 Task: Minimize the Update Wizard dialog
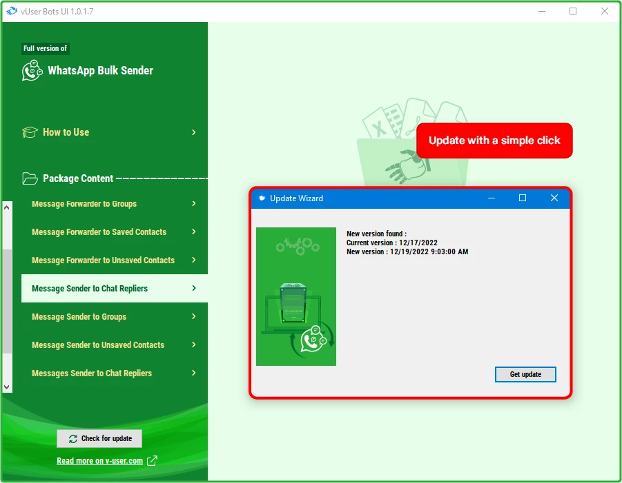coord(491,198)
